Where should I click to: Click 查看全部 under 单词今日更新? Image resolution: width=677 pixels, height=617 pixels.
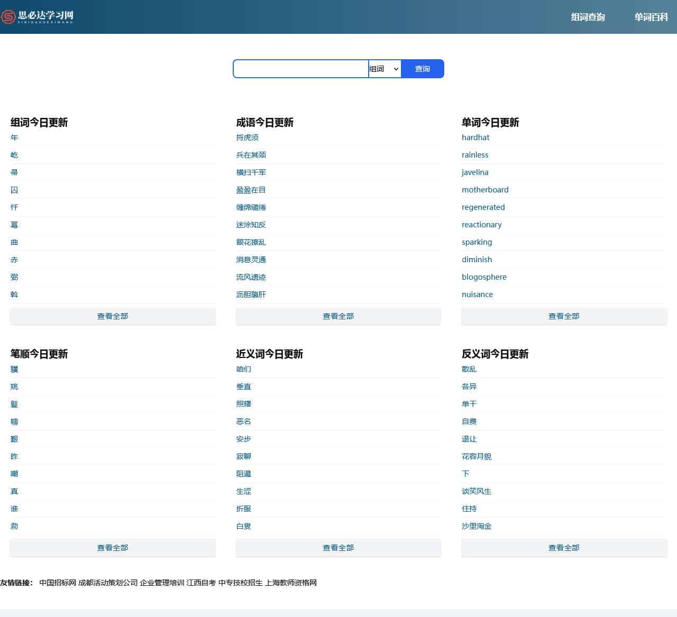pos(564,316)
